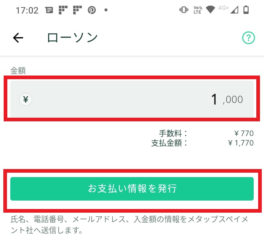Image resolution: width=264 pixels, height=242 pixels.
Task: Tap the battery status icon
Action: coord(246,10)
